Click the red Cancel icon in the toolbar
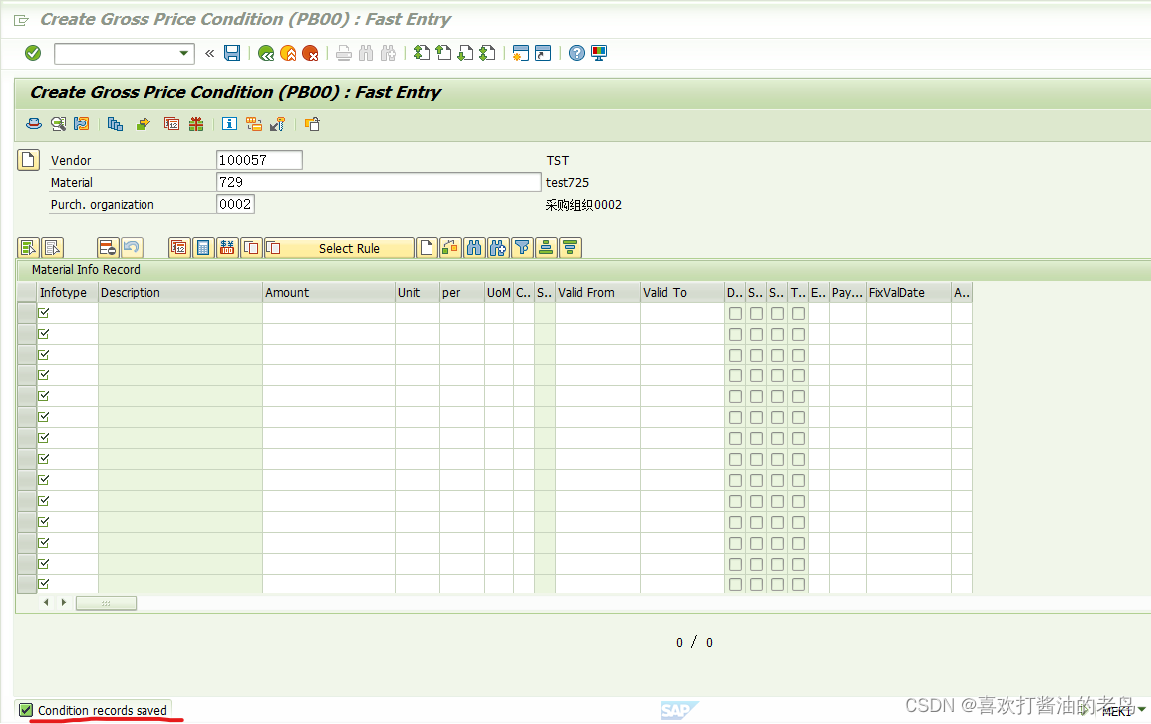This screenshot has width=1151, height=724. (309, 53)
